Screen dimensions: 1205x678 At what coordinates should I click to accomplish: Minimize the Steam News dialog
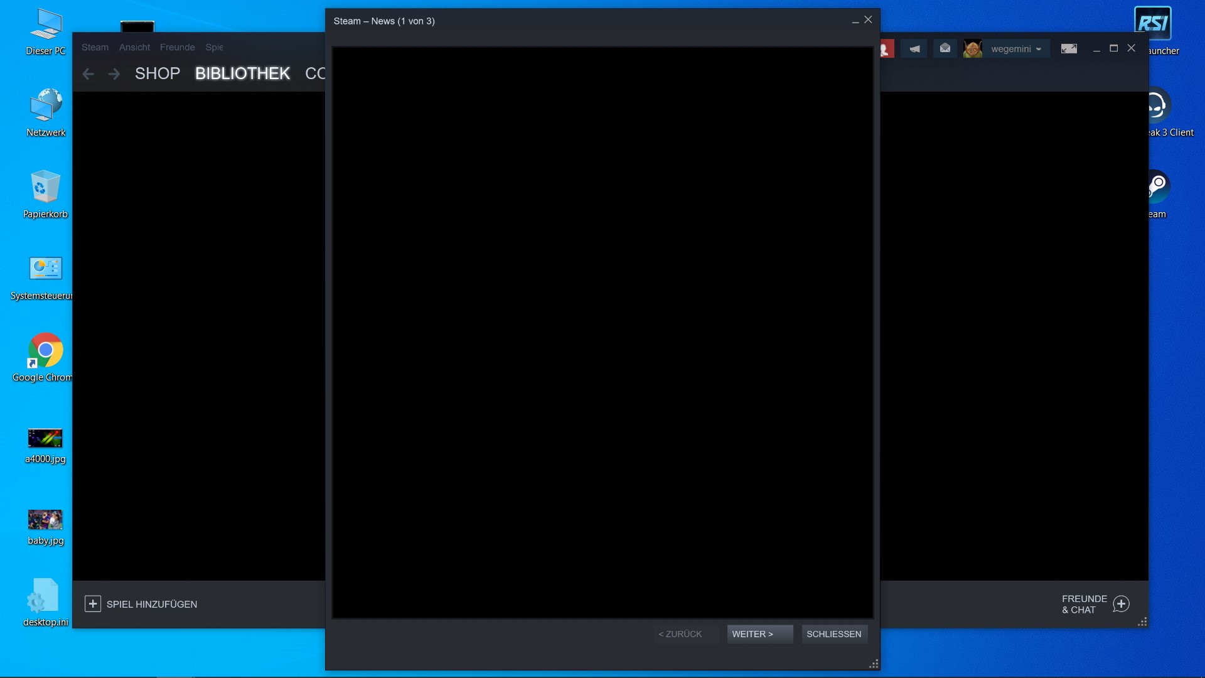855,21
